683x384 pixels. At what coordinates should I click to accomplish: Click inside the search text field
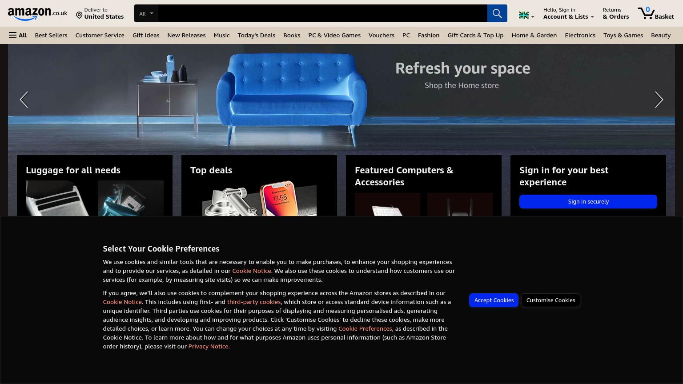click(x=322, y=13)
